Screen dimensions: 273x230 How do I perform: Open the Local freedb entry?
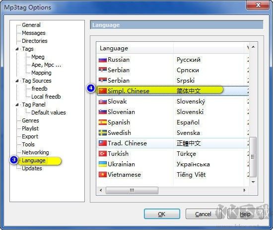tap(46, 97)
